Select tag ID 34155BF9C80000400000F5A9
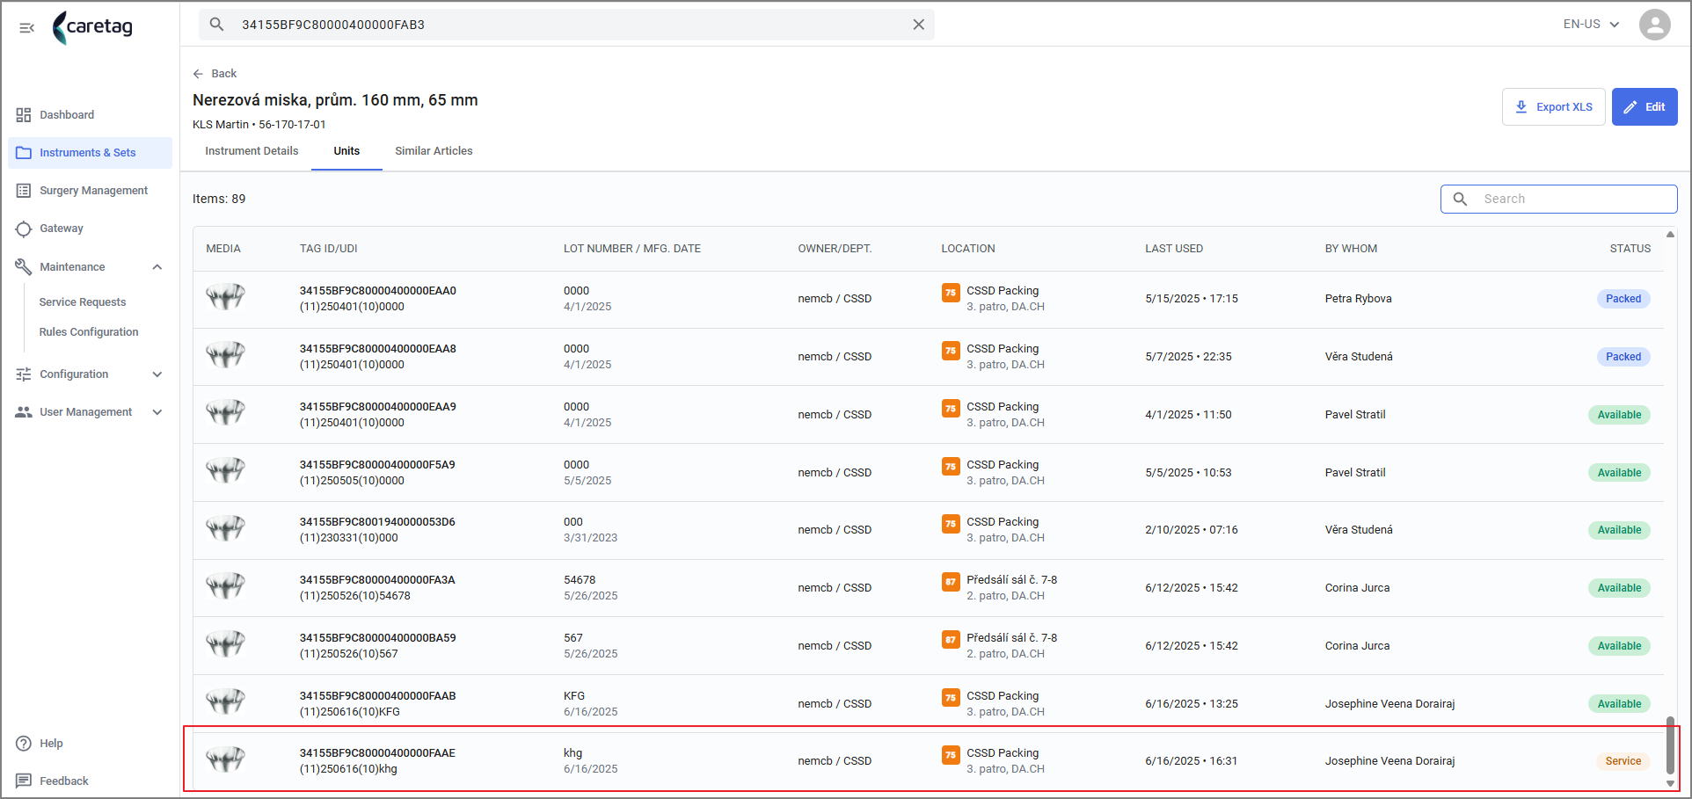The height and width of the screenshot is (799, 1692). pos(377,465)
